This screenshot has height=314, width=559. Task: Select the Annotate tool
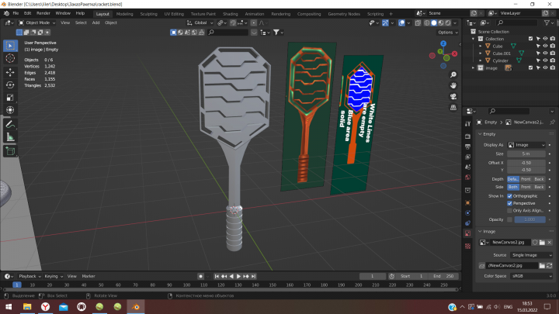10,124
